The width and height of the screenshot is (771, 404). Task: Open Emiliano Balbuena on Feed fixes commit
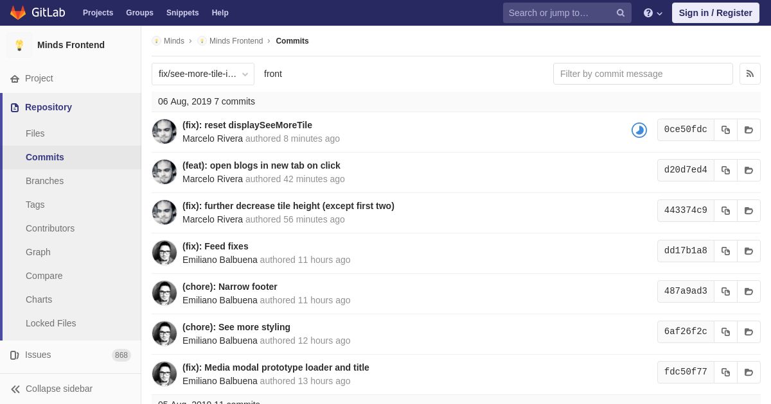pos(220,260)
